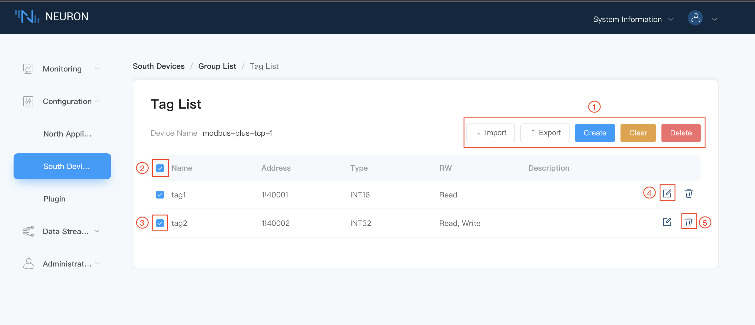Edit tag2 with pencil icon
Screen dimensions: 755x325
[x=667, y=222]
